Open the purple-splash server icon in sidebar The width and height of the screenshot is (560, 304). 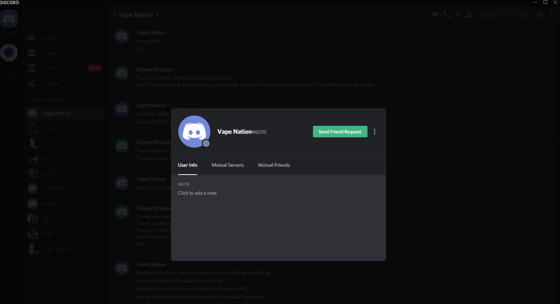pyautogui.click(x=9, y=53)
